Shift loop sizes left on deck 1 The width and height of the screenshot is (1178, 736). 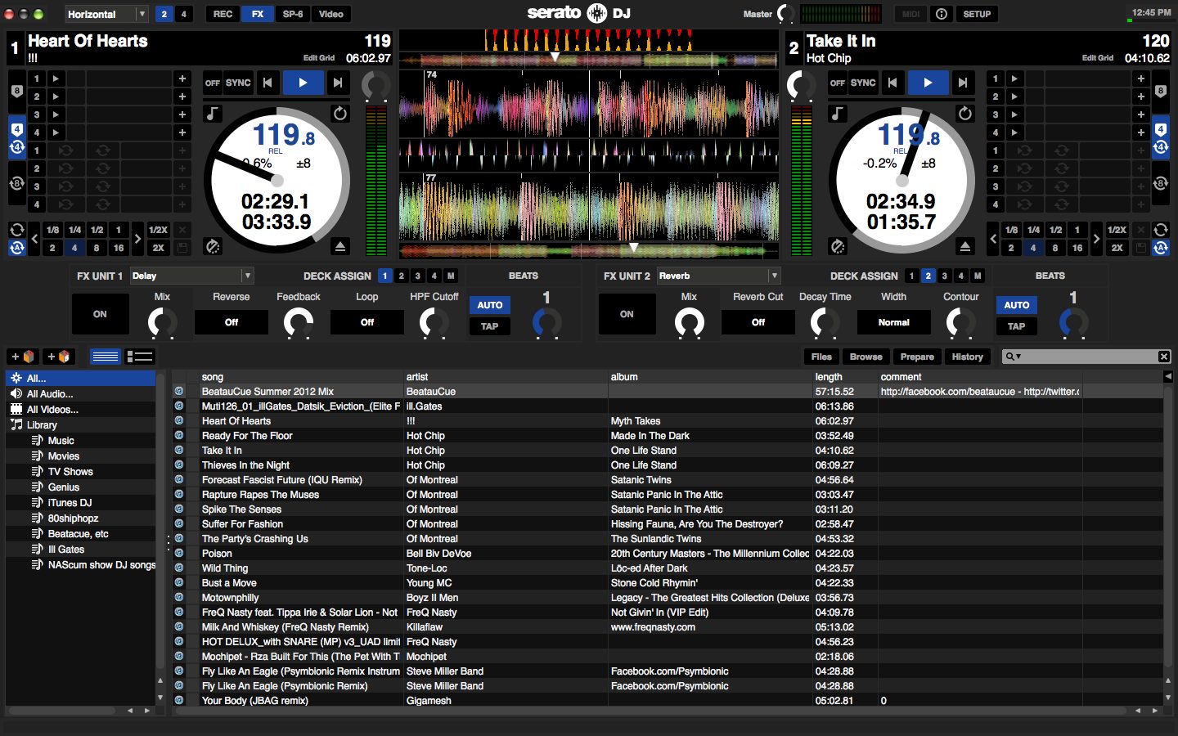34,239
